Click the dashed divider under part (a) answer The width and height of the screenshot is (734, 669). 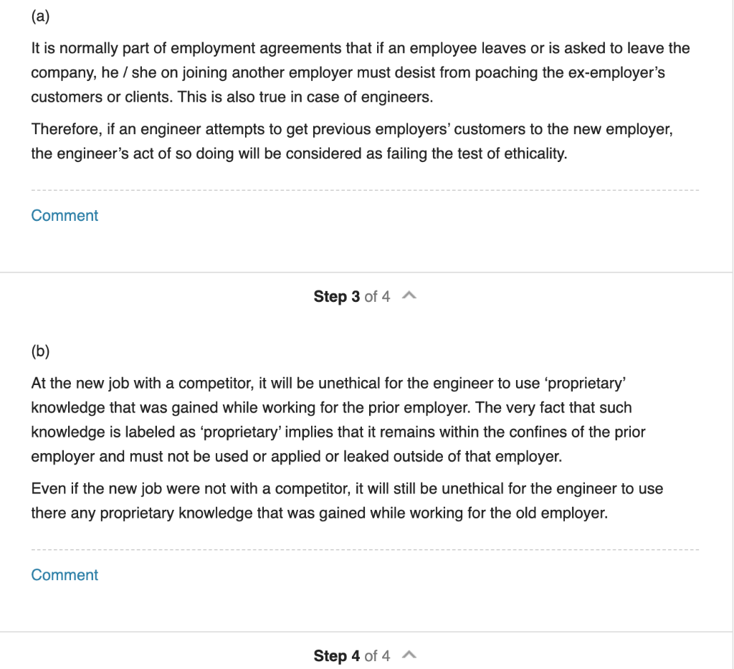point(365,189)
